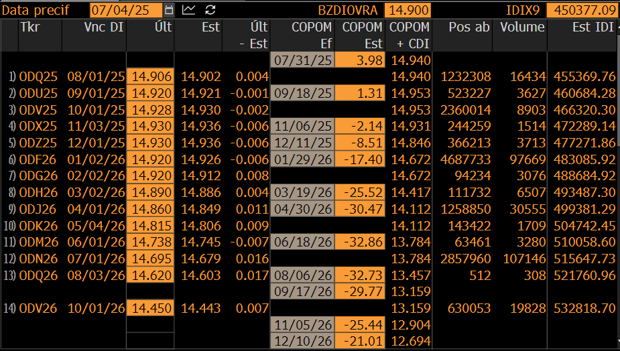620x351 pixels.
Task: Select the ODF26 ticker link
Action: coord(38,159)
